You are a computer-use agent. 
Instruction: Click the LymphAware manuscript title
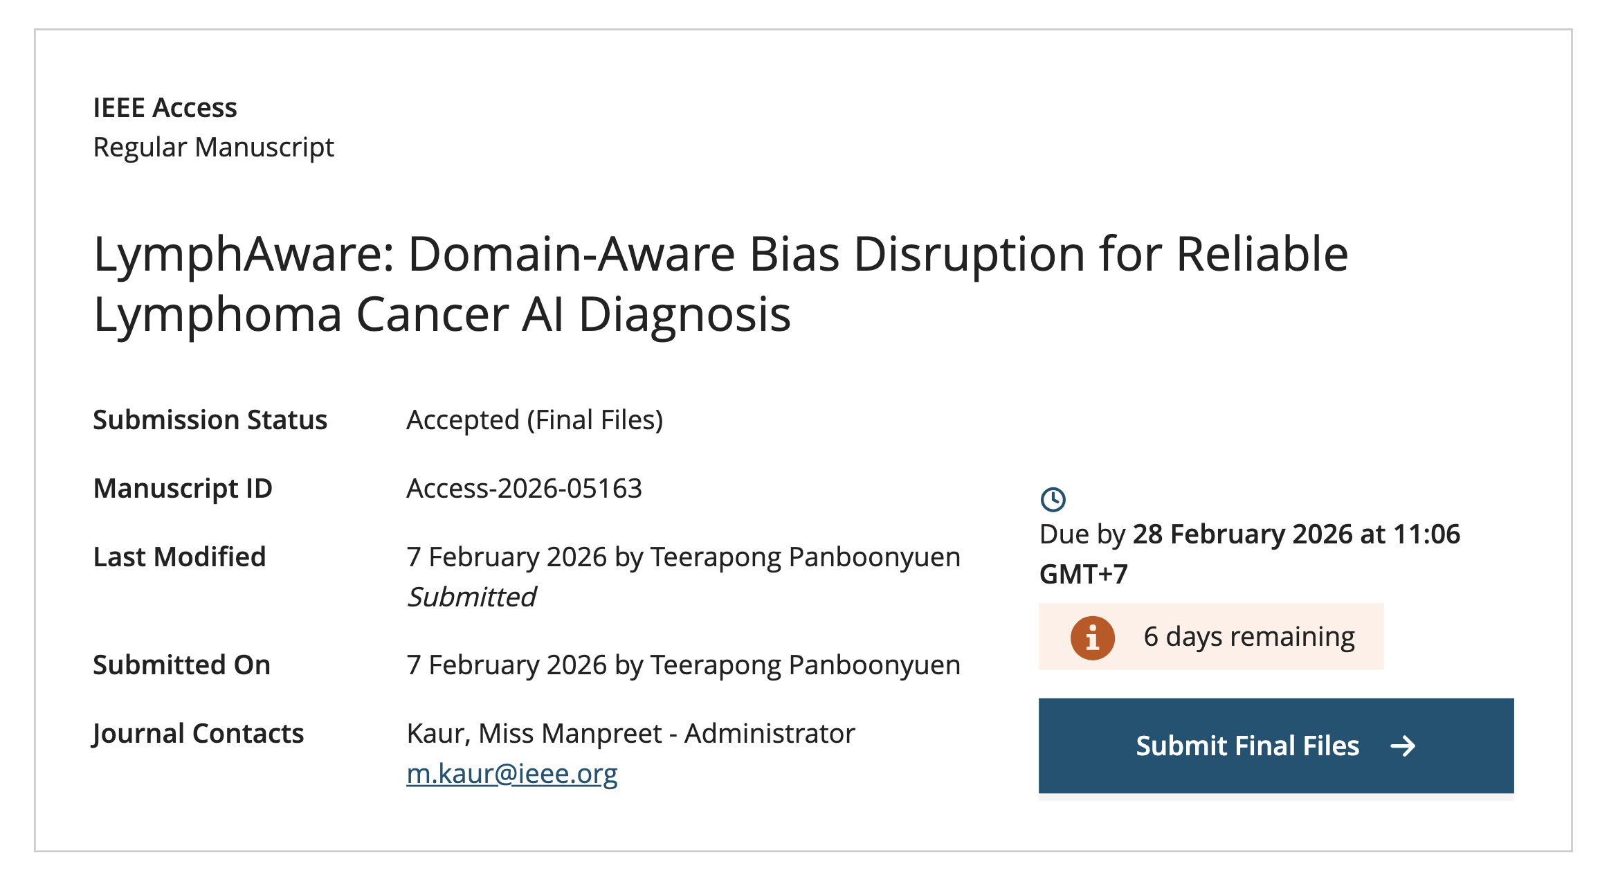click(720, 284)
